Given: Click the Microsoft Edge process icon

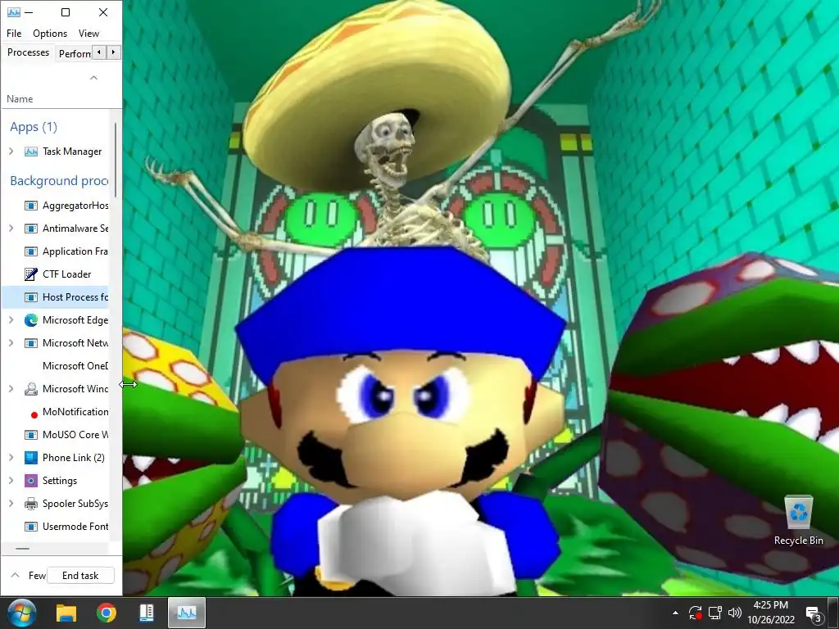Looking at the screenshot, I should tap(31, 320).
